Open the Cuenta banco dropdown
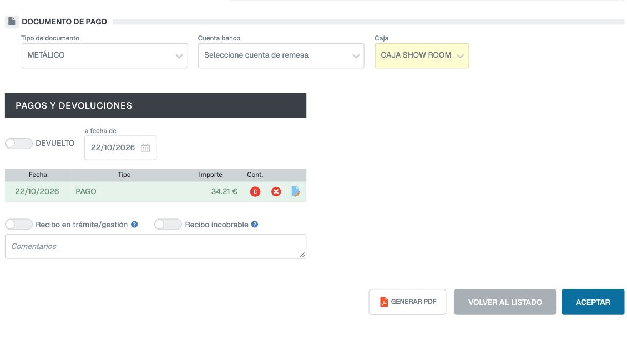Image resolution: width=627 pixels, height=341 pixels. coord(281,55)
